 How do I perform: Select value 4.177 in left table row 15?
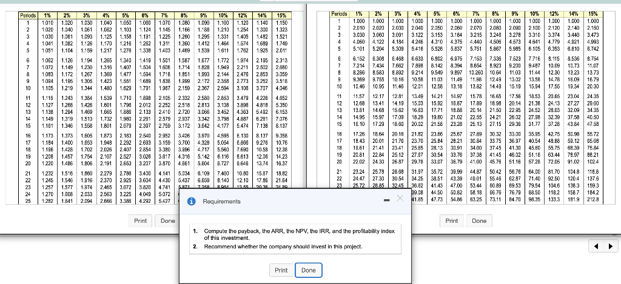click(223, 126)
